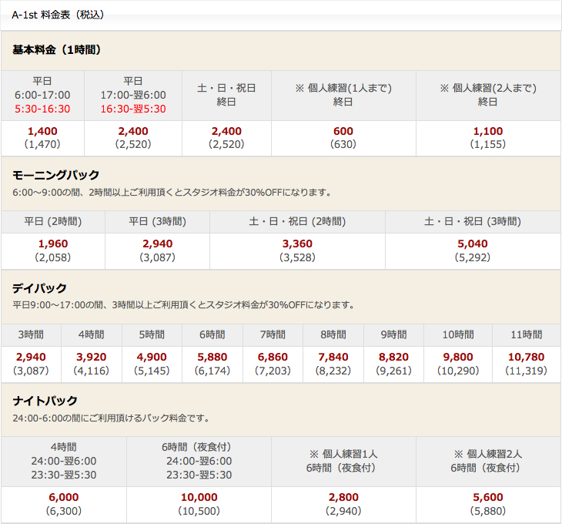Select the 600 (630) price cell
Image resolution: width=562 pixels, height=524 pixels.
343,138
